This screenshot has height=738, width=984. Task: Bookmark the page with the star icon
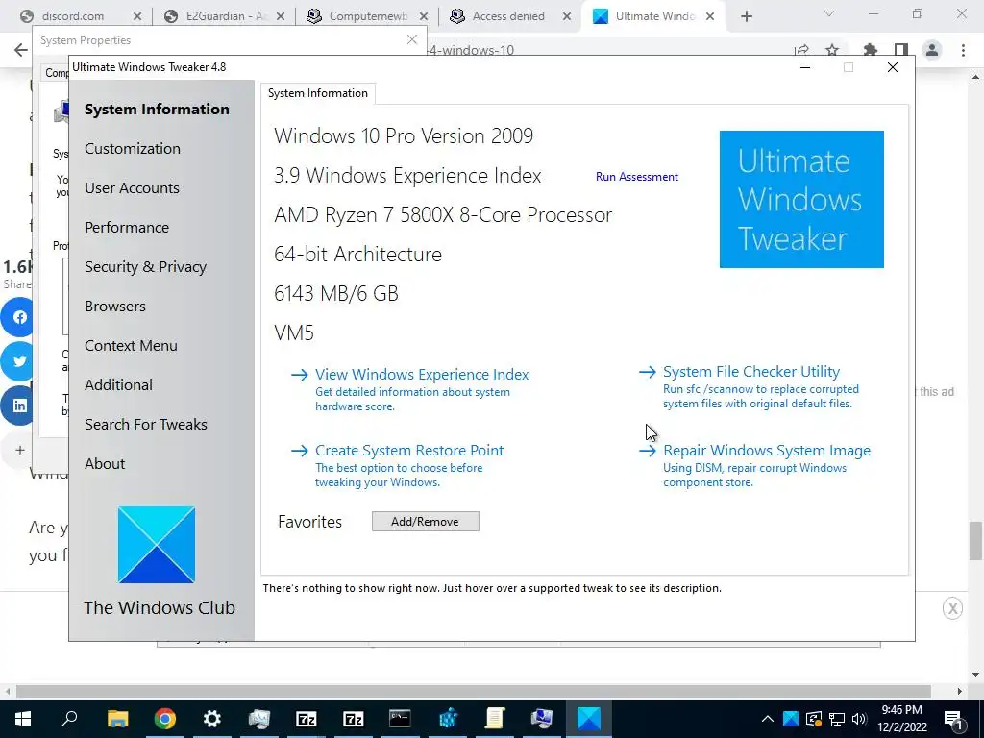[x=832, y=50]
